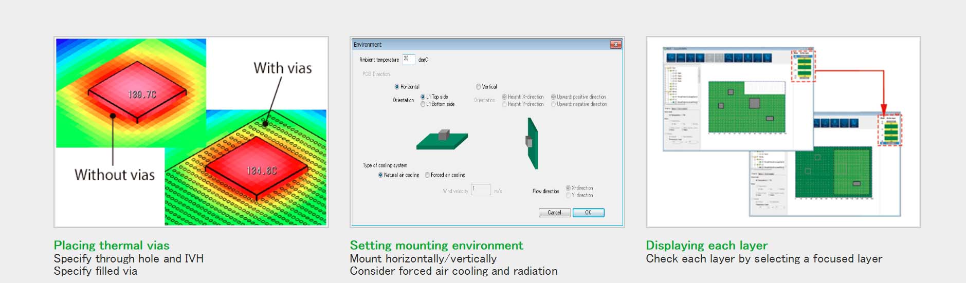Cancel the Environment dialog

pyautogui.click(x=554, y=213)
